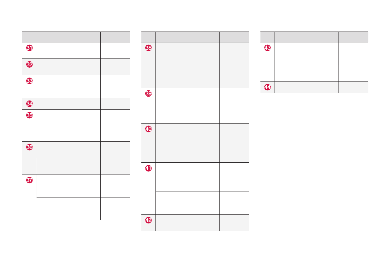Viewport: 391px width, 276px height.
Task: Select the red 39 circle marker
Action: click(x=148, y=93)
